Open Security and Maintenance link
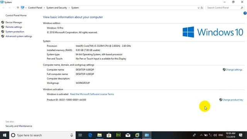 pos(19,126)
